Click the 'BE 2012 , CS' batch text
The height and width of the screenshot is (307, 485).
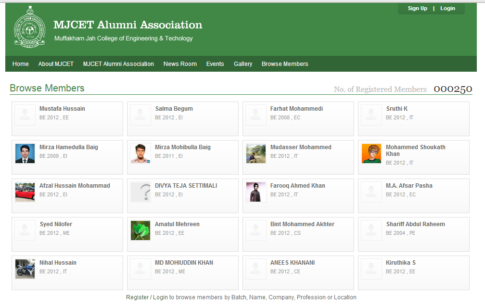[x=285, y=233]
